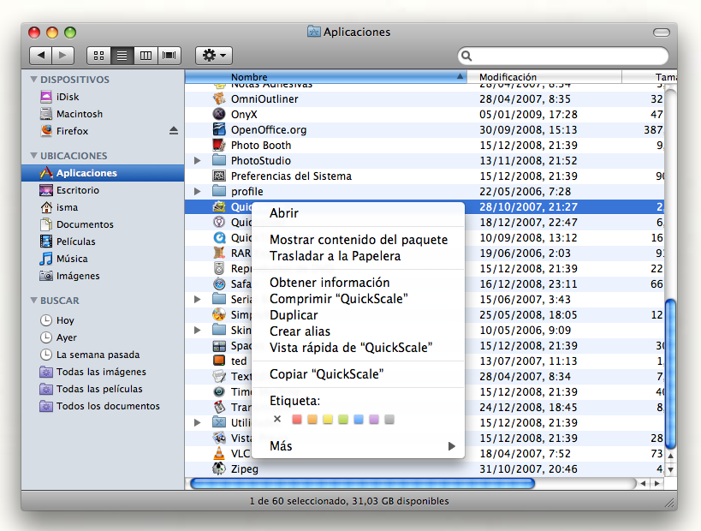Eject the Firefox disk image
The height and width of the screenshot is (531, 701).
(174, 131)
